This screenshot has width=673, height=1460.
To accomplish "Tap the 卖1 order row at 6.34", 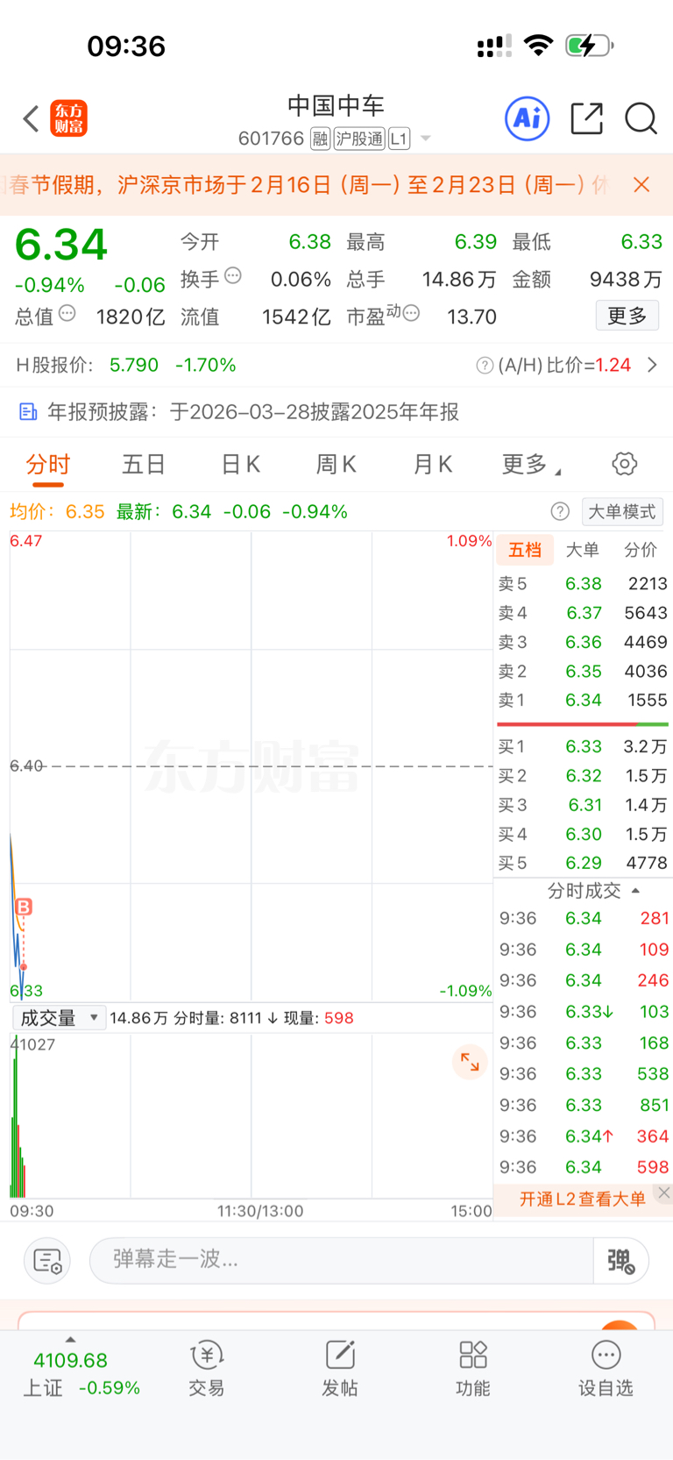I will tap(583, 700).
